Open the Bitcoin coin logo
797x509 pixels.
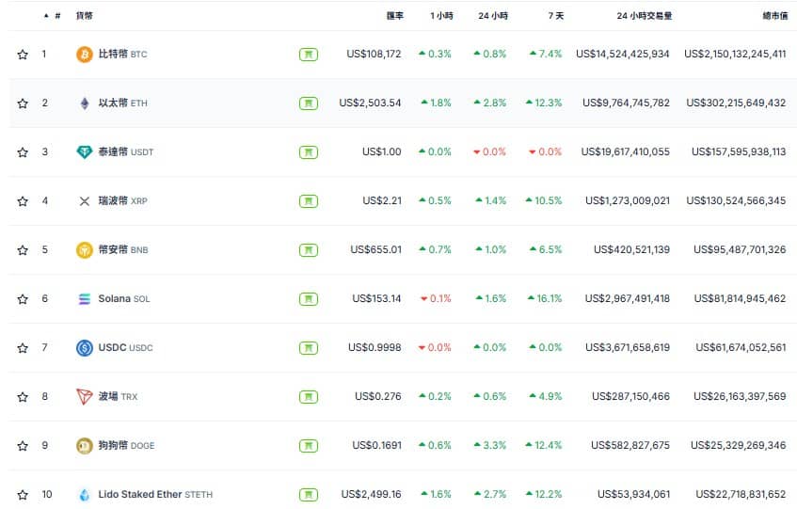coord(85,55)
